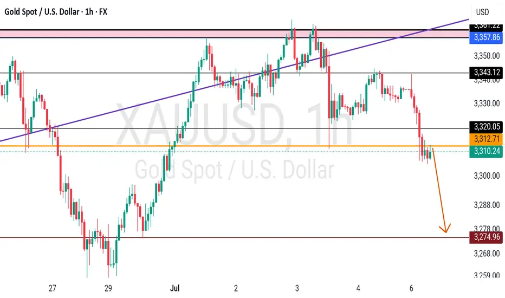This screenshot has height=298, width=505.
Task: Click the 3,300.00 price scale value
Action: tap(487, 176)
